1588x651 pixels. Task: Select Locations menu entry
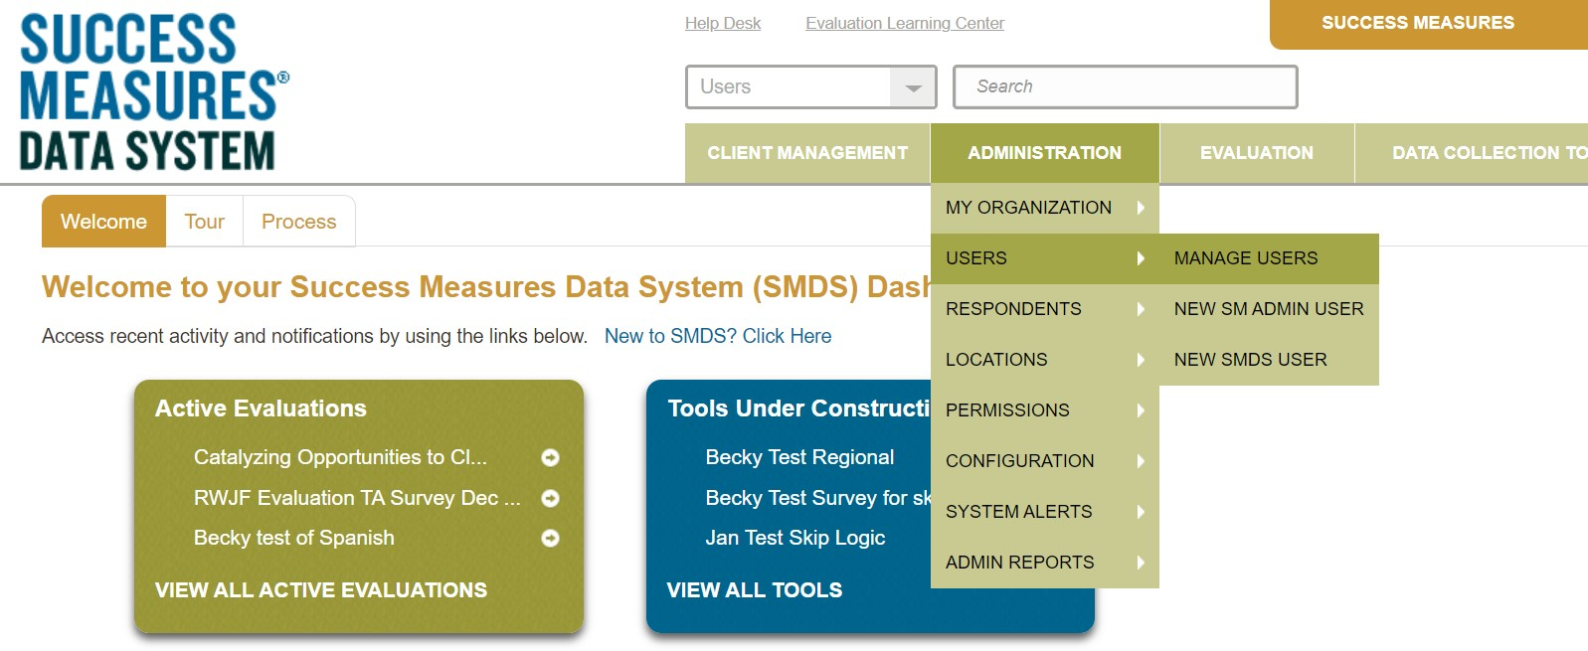point(1045,360)
